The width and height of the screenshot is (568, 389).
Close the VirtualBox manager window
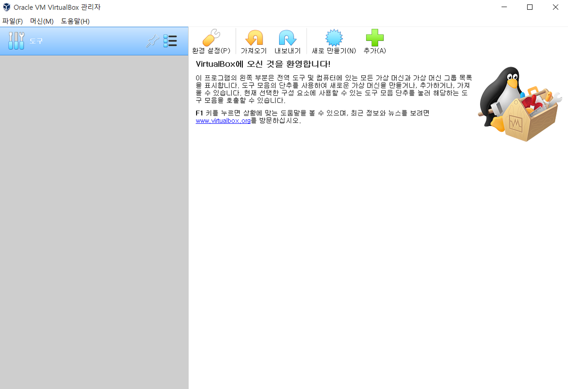556,7
